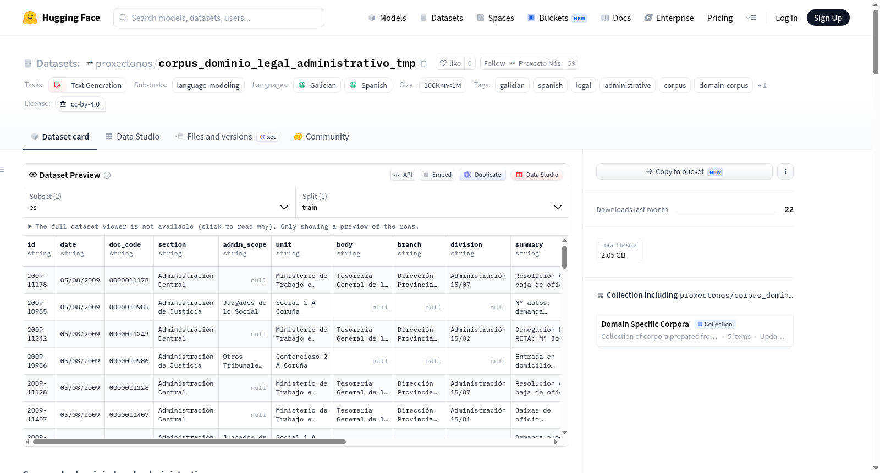
Task: Click cell with id 2009-11178
Action: click(x=39, y=280)
